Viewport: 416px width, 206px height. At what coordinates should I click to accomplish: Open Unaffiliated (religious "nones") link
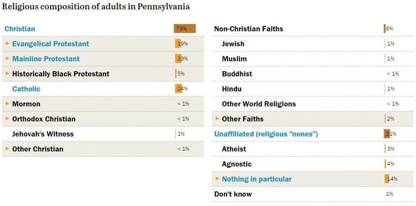point(266,134)
